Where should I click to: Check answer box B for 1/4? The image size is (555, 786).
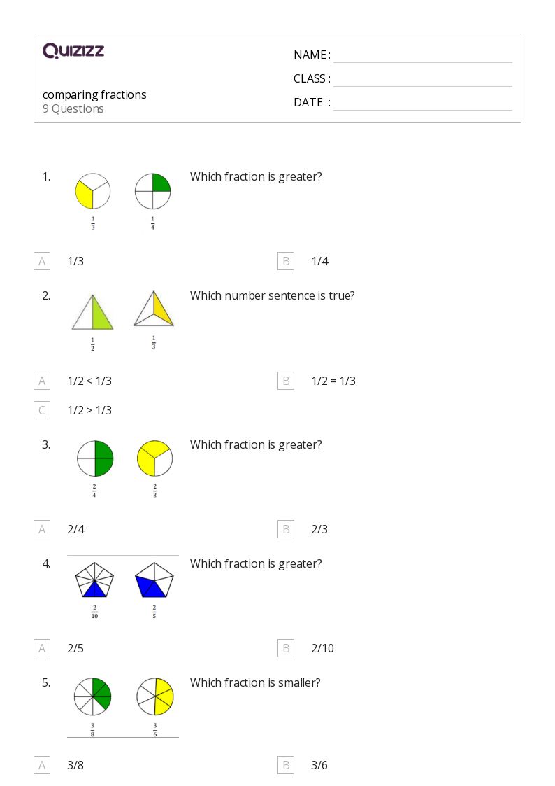point(286,261)
